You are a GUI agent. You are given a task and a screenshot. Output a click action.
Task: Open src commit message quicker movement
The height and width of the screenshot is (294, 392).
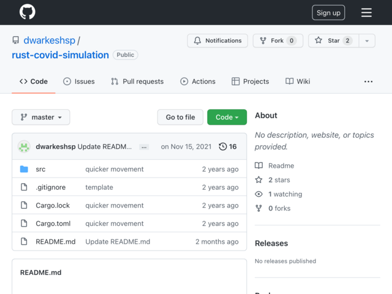coord(115,169)
